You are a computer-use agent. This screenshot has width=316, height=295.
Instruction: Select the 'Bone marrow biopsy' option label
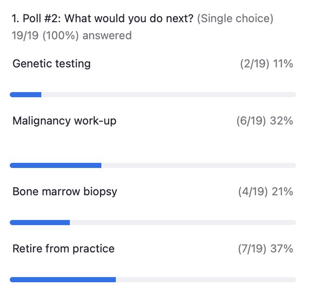(65, 192)
